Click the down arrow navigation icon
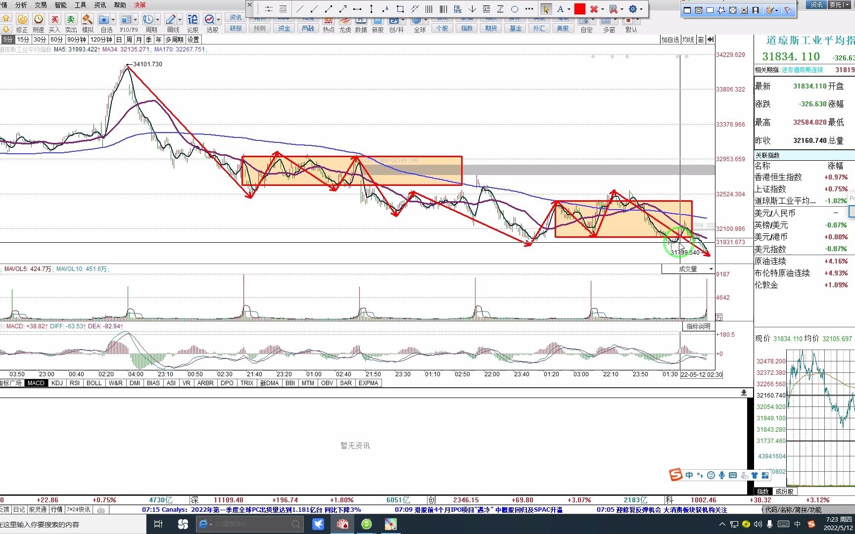Screen dimensions: 855x534 click(x=6, y=29)
